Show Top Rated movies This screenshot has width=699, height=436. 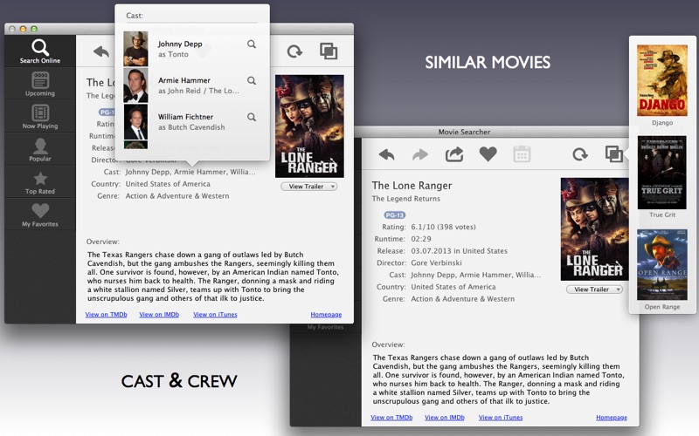pos(40,182)
